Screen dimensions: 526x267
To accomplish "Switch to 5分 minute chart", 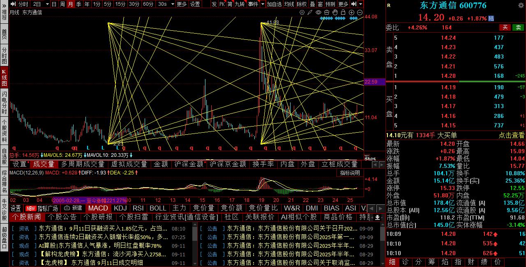I will [x=108, y=4].
